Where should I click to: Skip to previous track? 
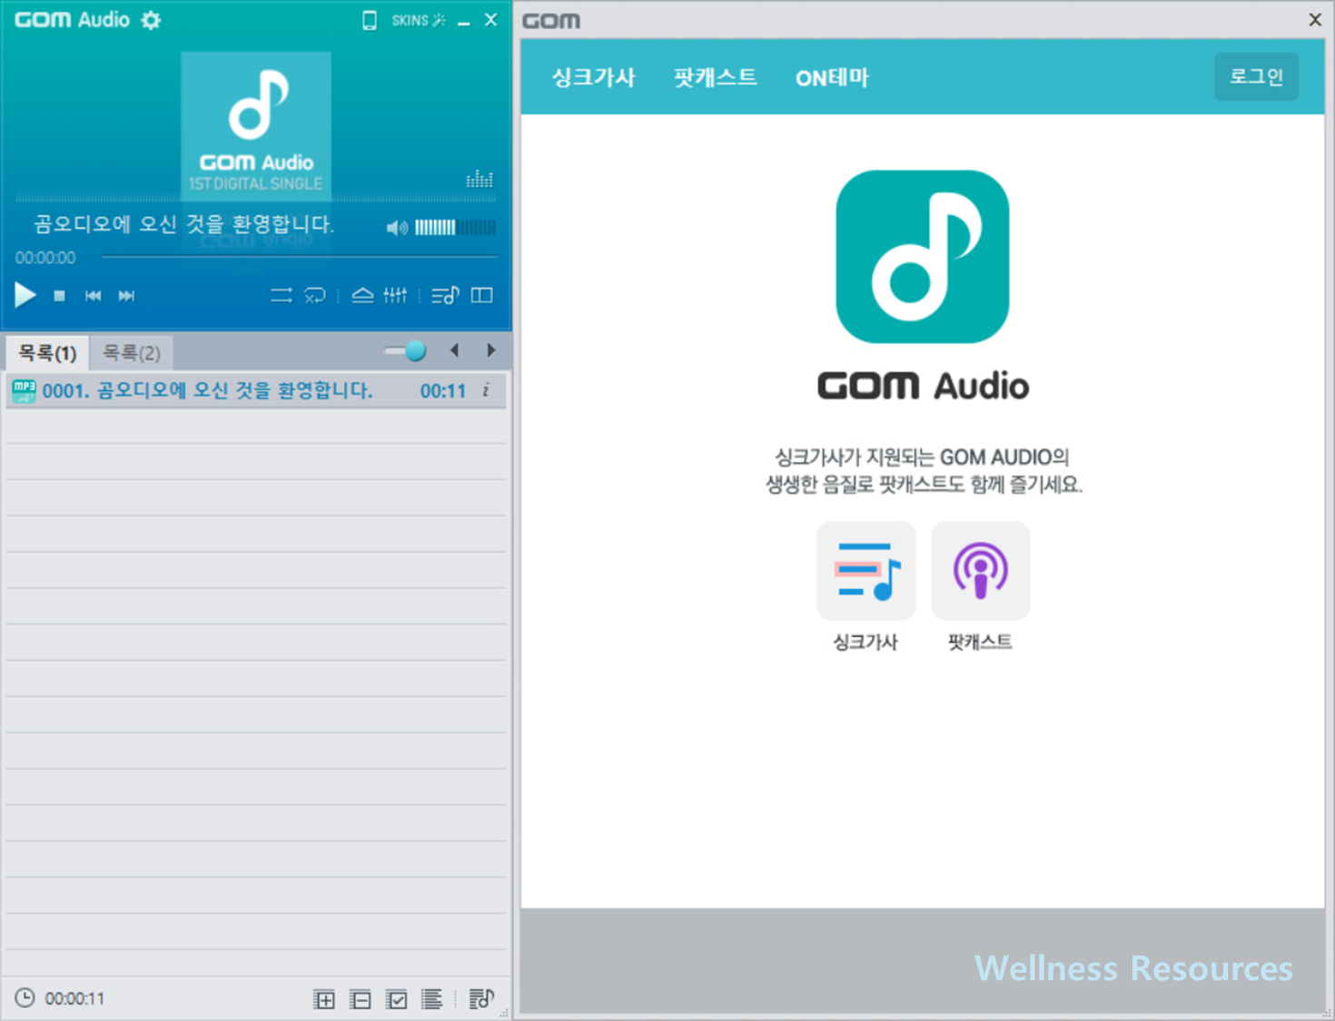pos(93,296)
